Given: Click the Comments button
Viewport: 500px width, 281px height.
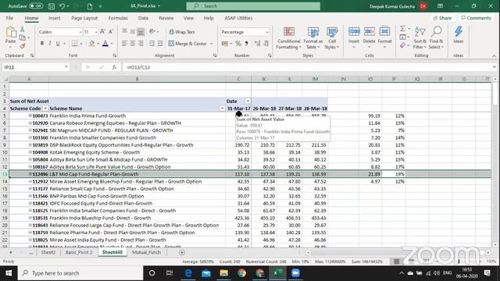Looking at the screenshot, I should click(x=476, y=18).
